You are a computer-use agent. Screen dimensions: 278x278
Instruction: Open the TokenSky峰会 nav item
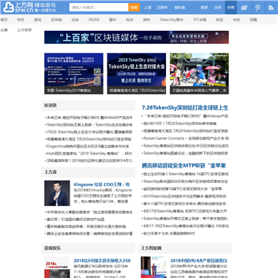point(171,19)
